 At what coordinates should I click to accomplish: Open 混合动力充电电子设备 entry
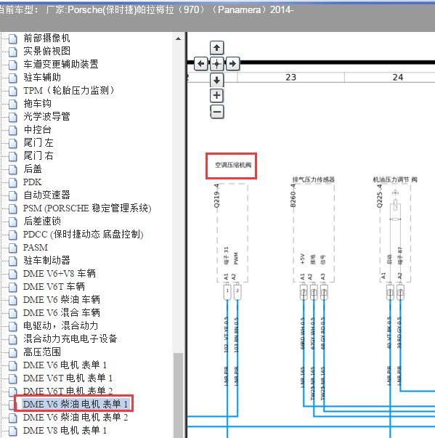[x=70, y=338]
